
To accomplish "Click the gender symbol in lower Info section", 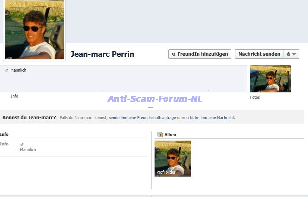I will (x=22, y=144).
